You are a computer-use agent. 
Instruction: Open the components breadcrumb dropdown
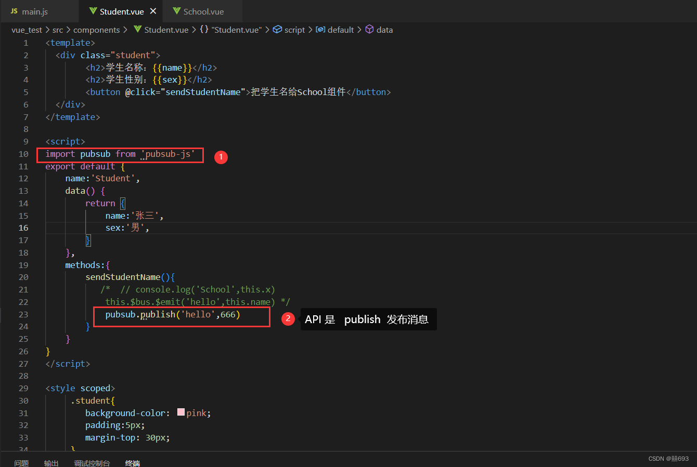[x=97, y=30]
